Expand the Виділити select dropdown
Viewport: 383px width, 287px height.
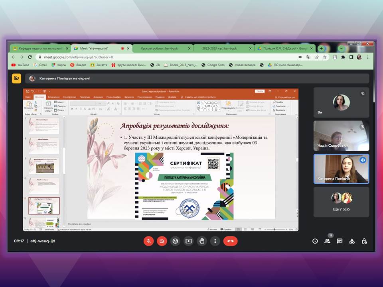[x=280, y=110]
